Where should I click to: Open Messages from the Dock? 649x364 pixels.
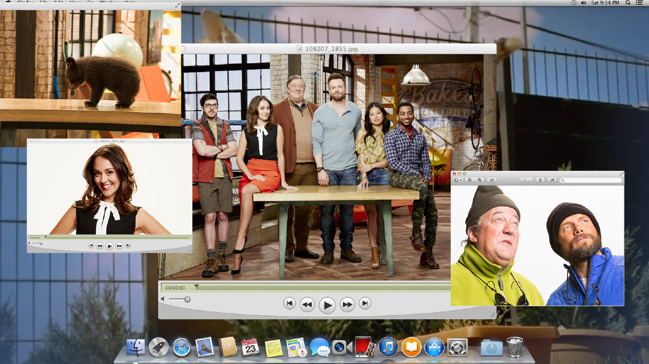319,348
